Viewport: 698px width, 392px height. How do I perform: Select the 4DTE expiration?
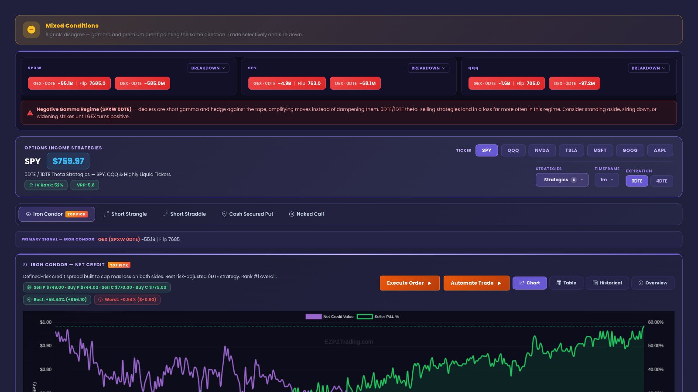tap(662, 181)
